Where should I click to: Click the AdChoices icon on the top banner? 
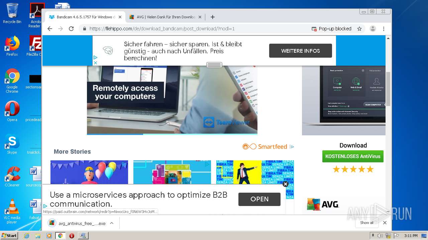[95, 57]
